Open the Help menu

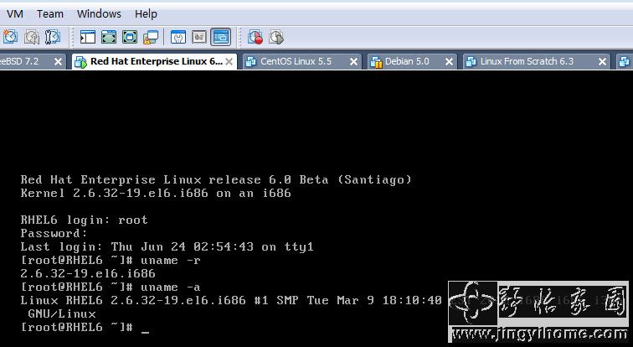[x=146, y=13]
